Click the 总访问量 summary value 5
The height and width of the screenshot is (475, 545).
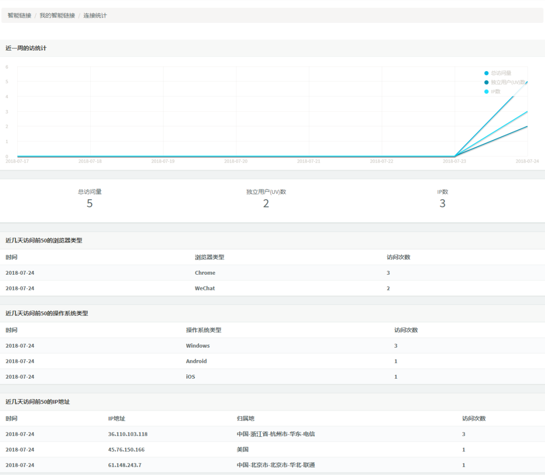pos(90,204)
